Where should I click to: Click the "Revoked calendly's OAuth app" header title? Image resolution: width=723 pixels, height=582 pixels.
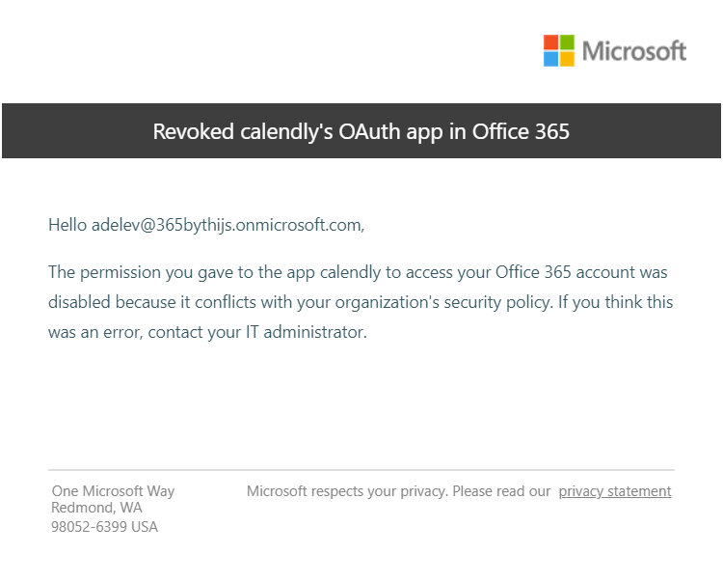(x=299, y=131)
